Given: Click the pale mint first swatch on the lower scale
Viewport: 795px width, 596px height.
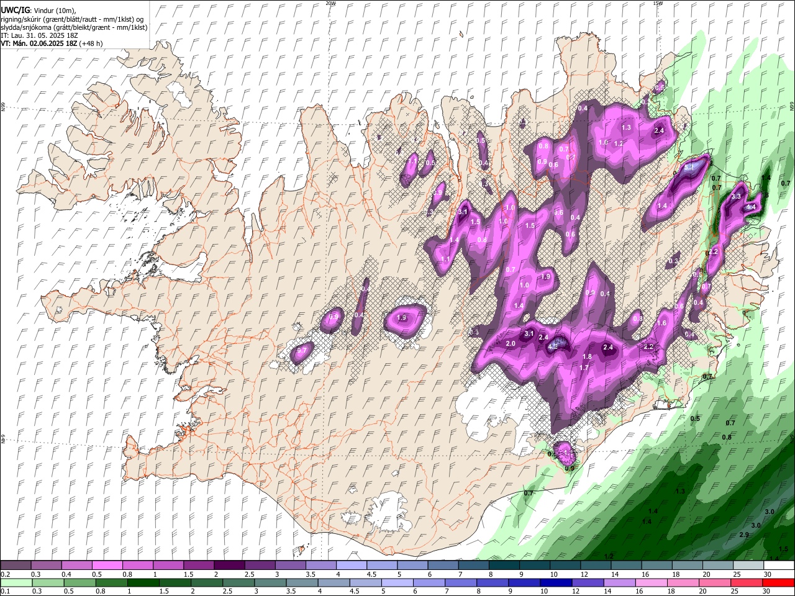Looking at the screenshot, I should pos(16,583).
